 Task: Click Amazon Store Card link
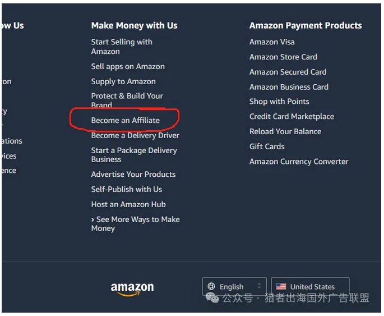(x=283, y=57)
